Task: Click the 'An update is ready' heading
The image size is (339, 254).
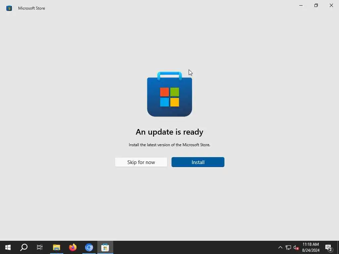Action: (x=169, y=132)
